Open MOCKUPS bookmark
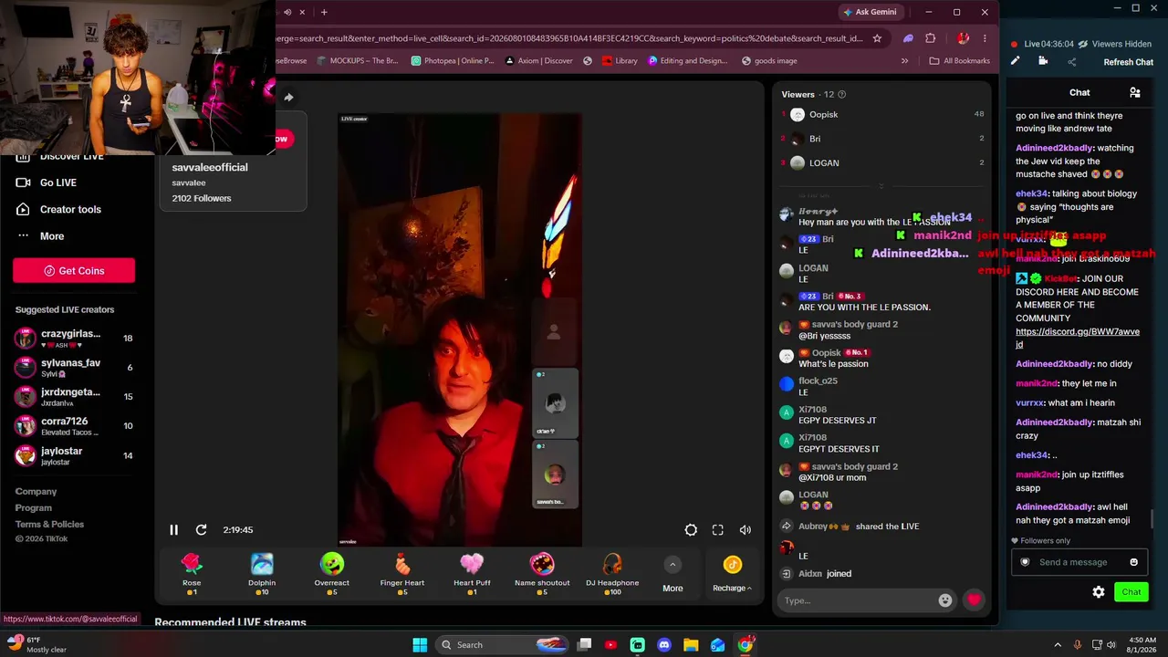1168x657 pixels. pos(358,61)
